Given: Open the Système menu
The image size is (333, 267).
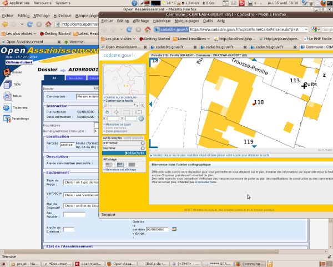Looking at the screenshot, I should tap(63, 3).
